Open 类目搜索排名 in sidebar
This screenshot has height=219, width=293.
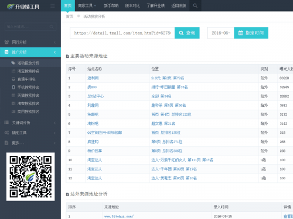tap(28, 112)
